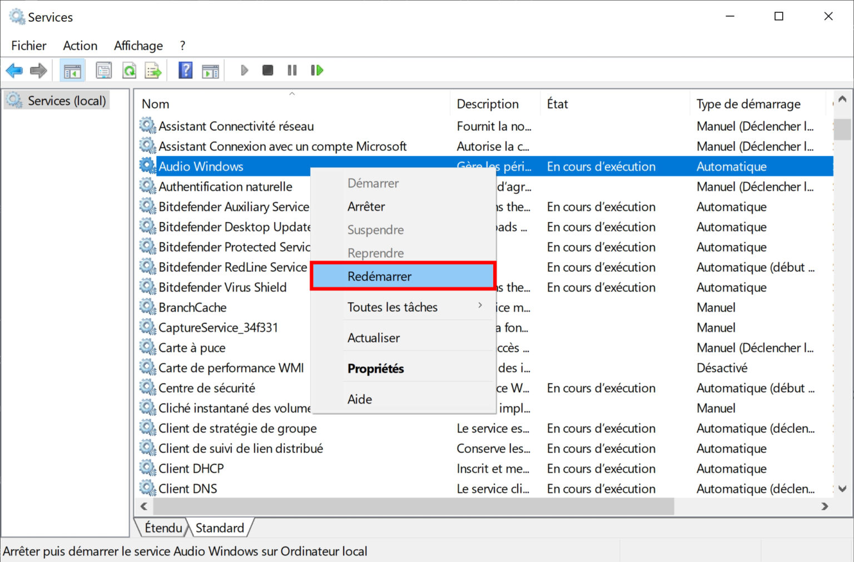The image size is (854, 562).
Task: Click the Help question mark toolbar icon
Action: pyautogui.click(x=185, y=70)
